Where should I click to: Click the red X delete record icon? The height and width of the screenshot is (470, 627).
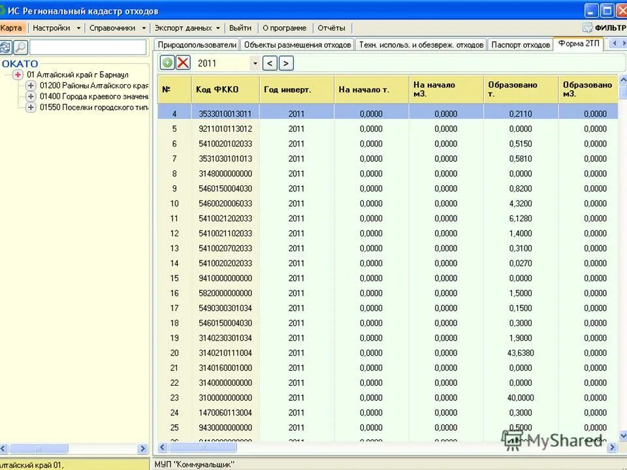183,63
